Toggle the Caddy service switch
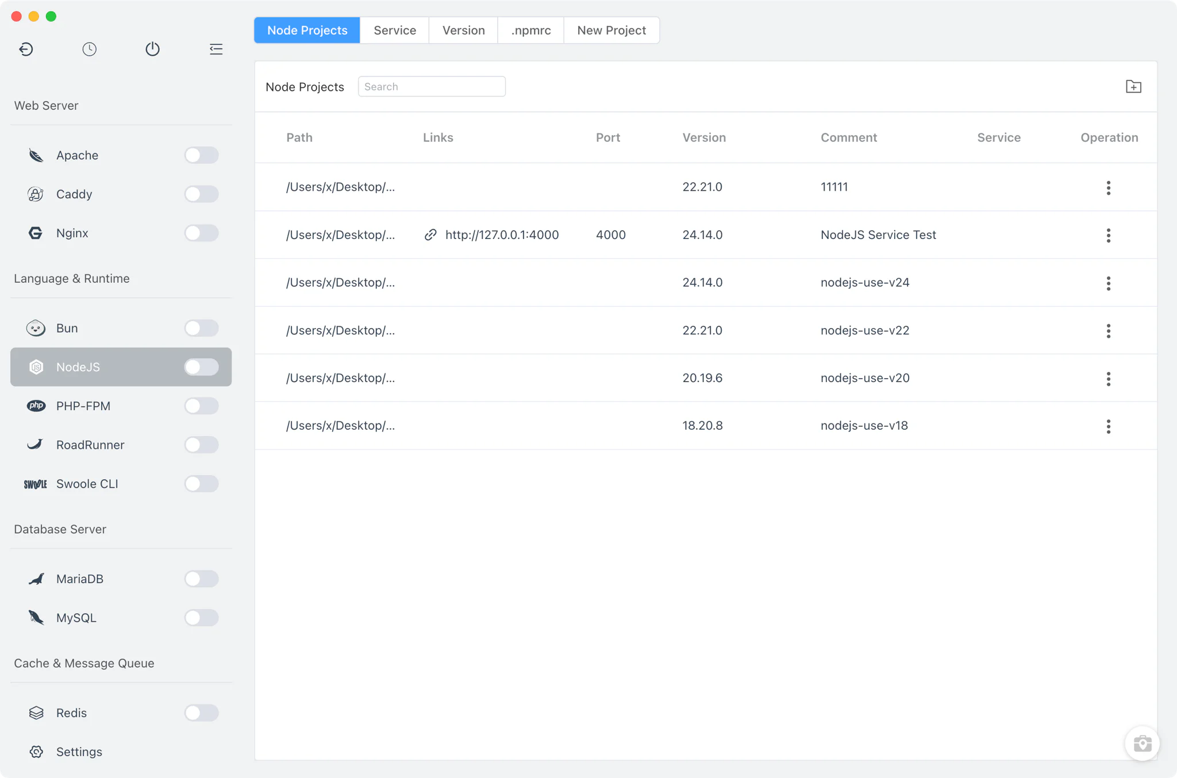This screenshot has width=1177, height=778. 201,194
